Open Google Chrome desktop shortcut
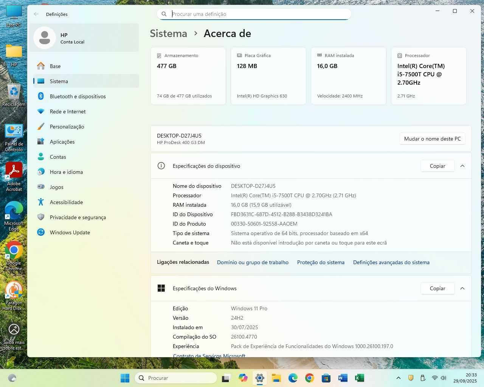484x387 pixels. 14,256
